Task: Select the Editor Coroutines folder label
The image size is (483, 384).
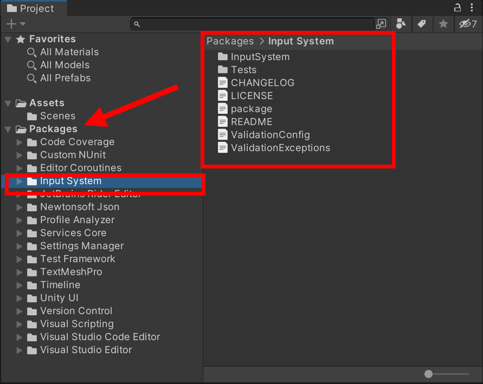Action: pyautogui.click(x=81, y=168)
